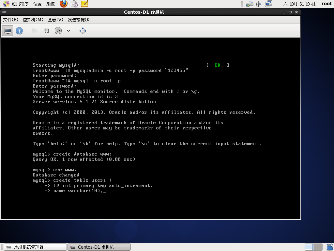
Task: Show the graphical console view
Action: pos(8,31)
